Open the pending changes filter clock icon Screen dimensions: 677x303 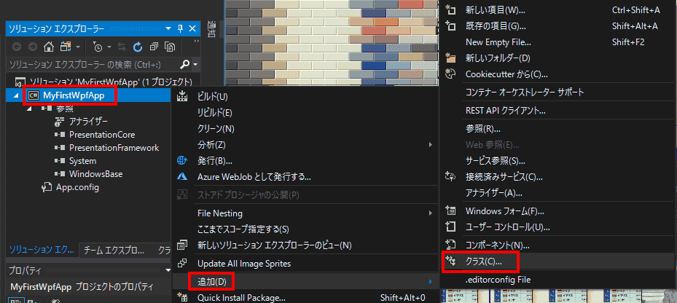pyautogui.click(x=98, y=47)
